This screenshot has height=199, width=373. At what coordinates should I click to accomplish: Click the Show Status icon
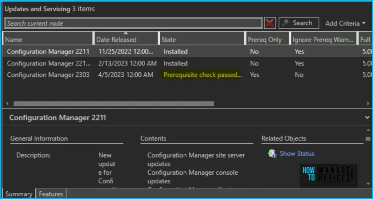point(272,154)
